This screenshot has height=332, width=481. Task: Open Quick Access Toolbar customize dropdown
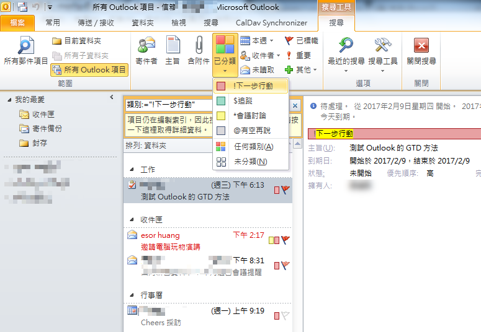coord(50,7)
